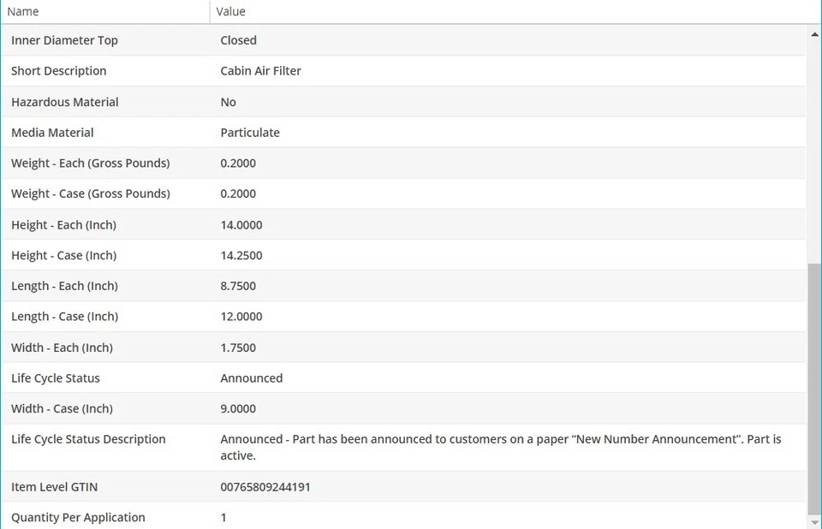Click the Particulate media material value
The width and height of the screenshot is (822, 529).
pos(250,133)
